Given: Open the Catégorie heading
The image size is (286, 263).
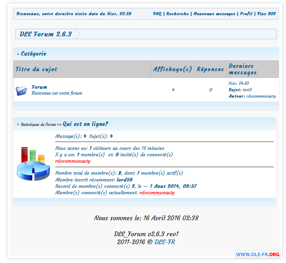Looking at the screenshot, I should [x=34, y=54].
